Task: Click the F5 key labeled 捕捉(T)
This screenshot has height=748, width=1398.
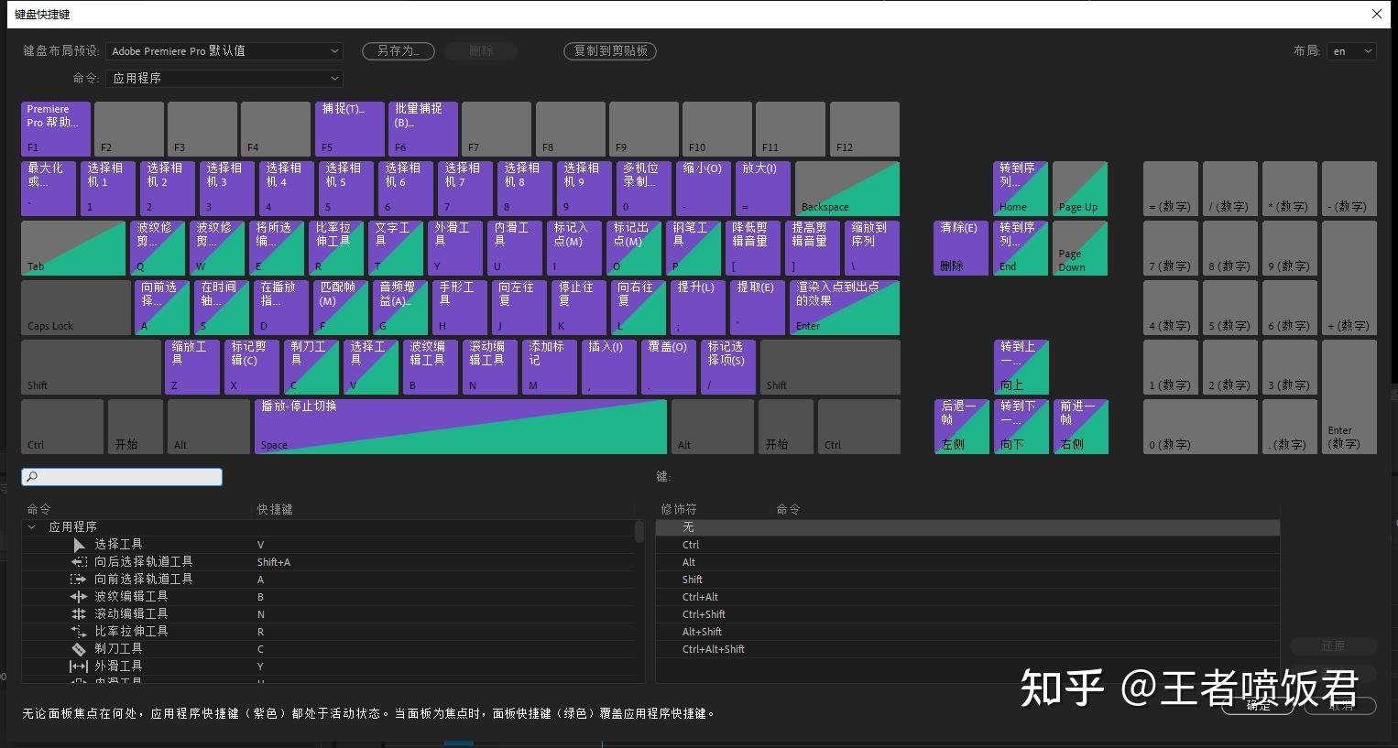Action: pyautogui.click(x=350, y=129)
